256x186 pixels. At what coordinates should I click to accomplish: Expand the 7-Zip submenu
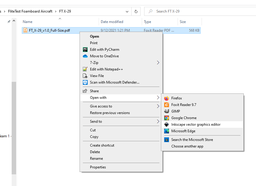coord(158,63)
